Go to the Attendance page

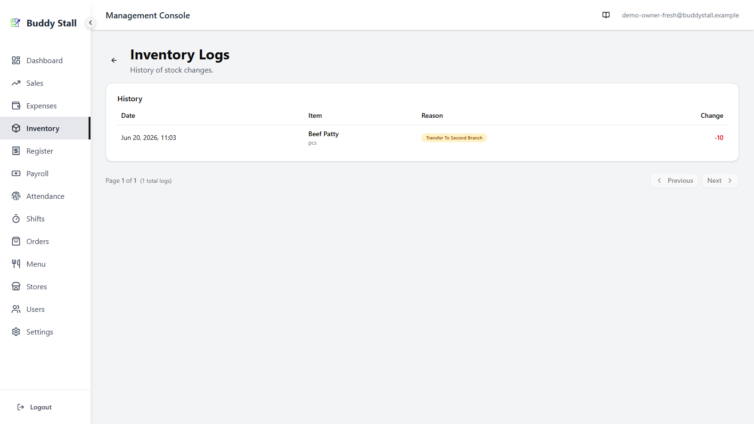coord(45,196)
